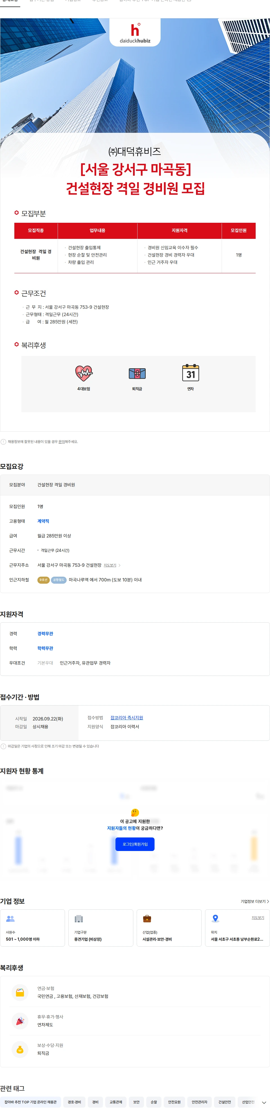
Task: Click the 모집인원 table header
Action: coord(238,231)
